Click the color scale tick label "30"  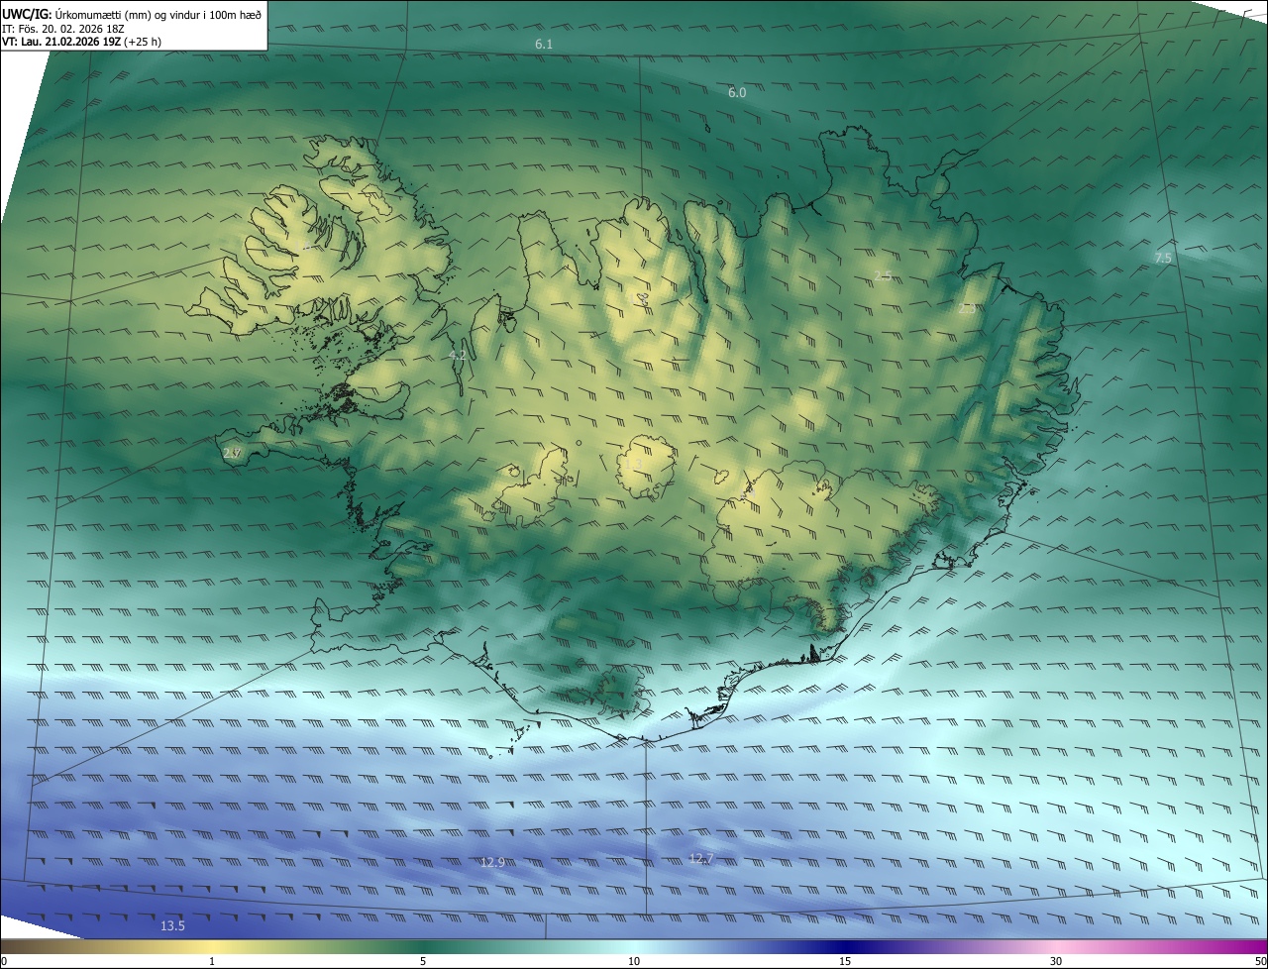pos(1056,962)
